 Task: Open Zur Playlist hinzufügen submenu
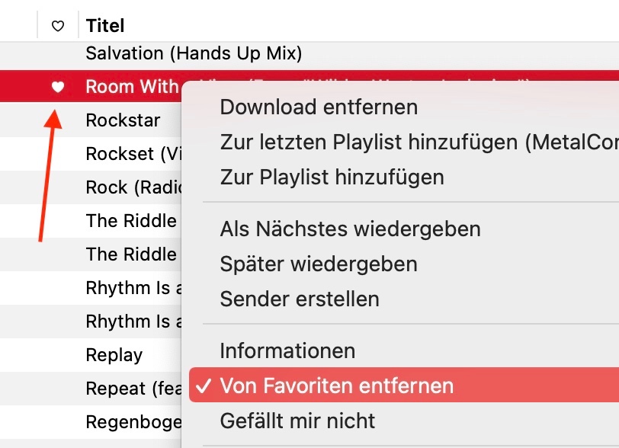coord(332,178)
